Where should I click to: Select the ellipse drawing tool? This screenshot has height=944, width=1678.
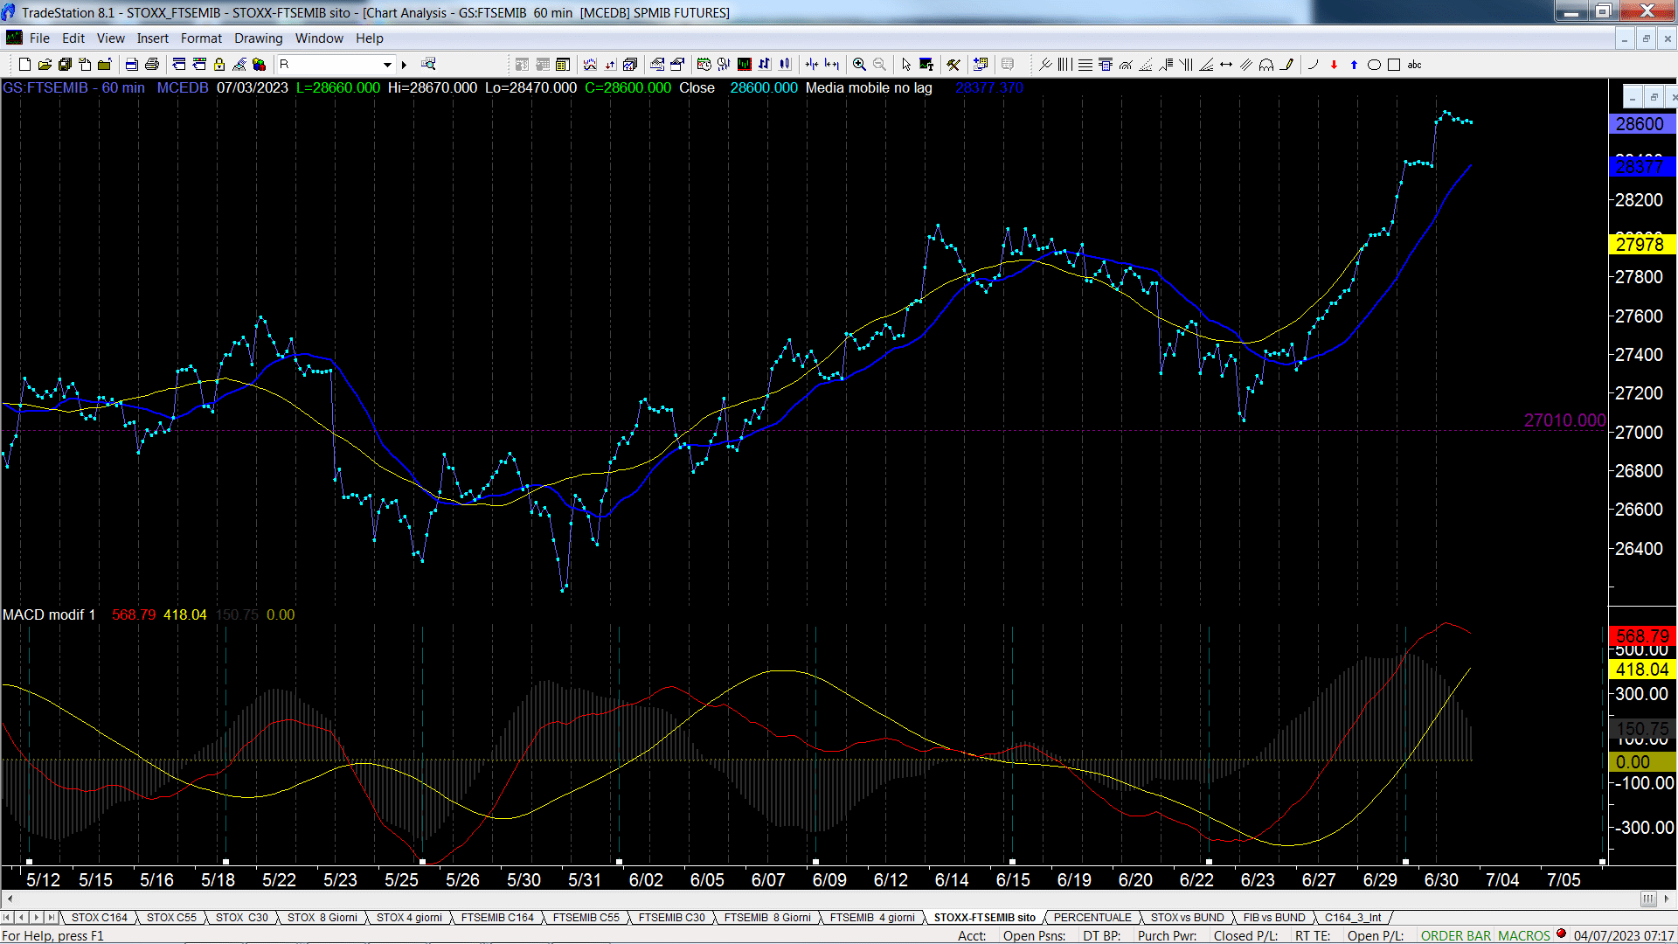[x=1374, y=65]
